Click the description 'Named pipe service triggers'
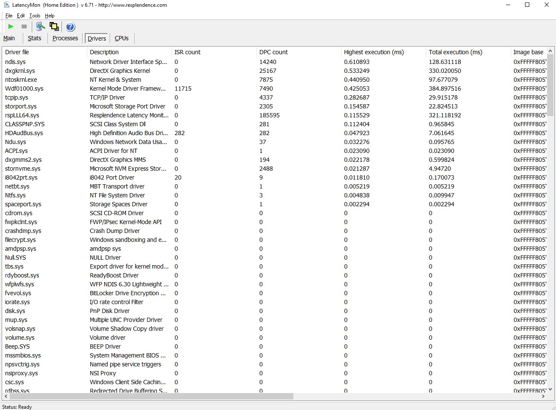This screenshot has width=556, height=410. coord(125,364)
